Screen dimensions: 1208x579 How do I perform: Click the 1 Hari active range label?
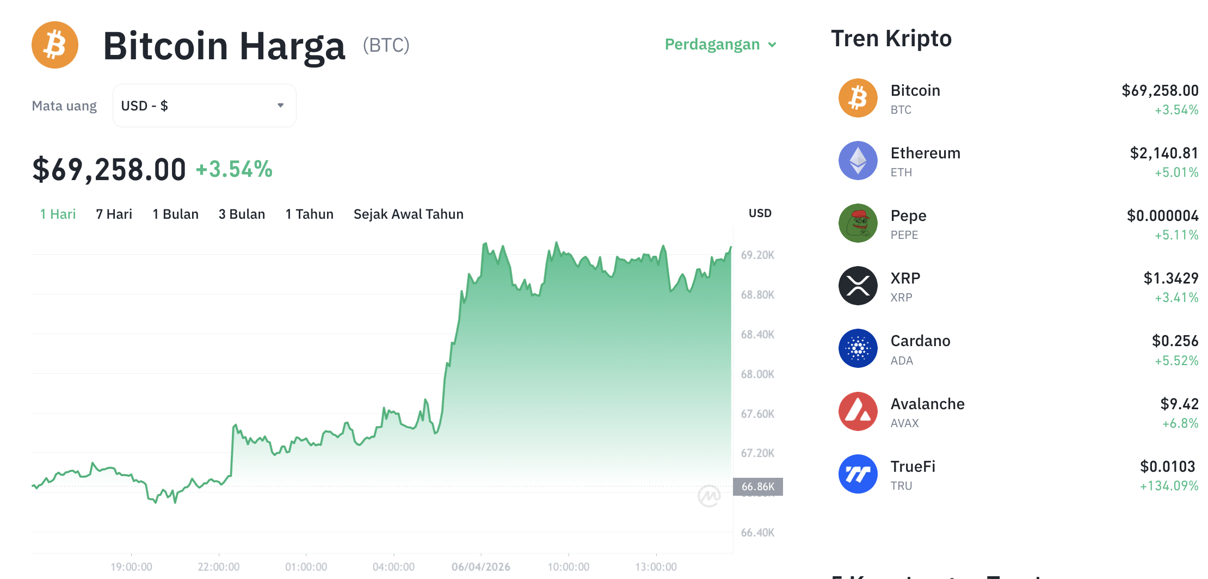[58, 214]
